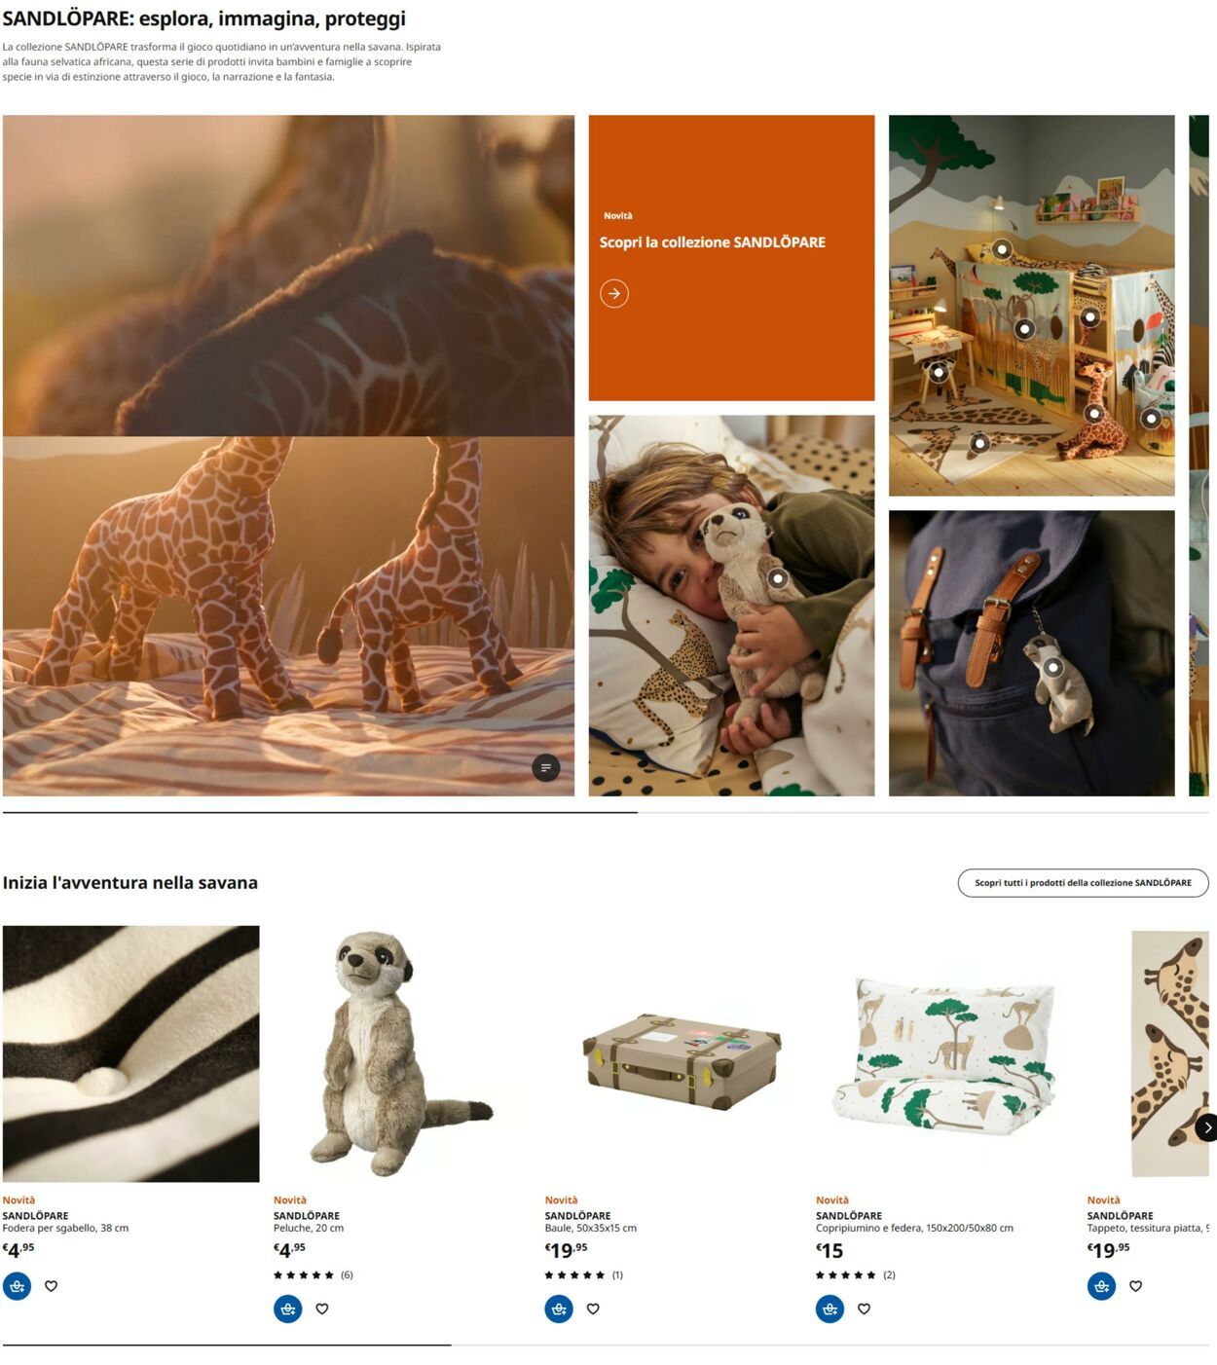Open the giraffe plush hotspot in bedroom photo
Viewport: 1217px width, 1365px height.
pyautogui.click(x=1094, y=414)
